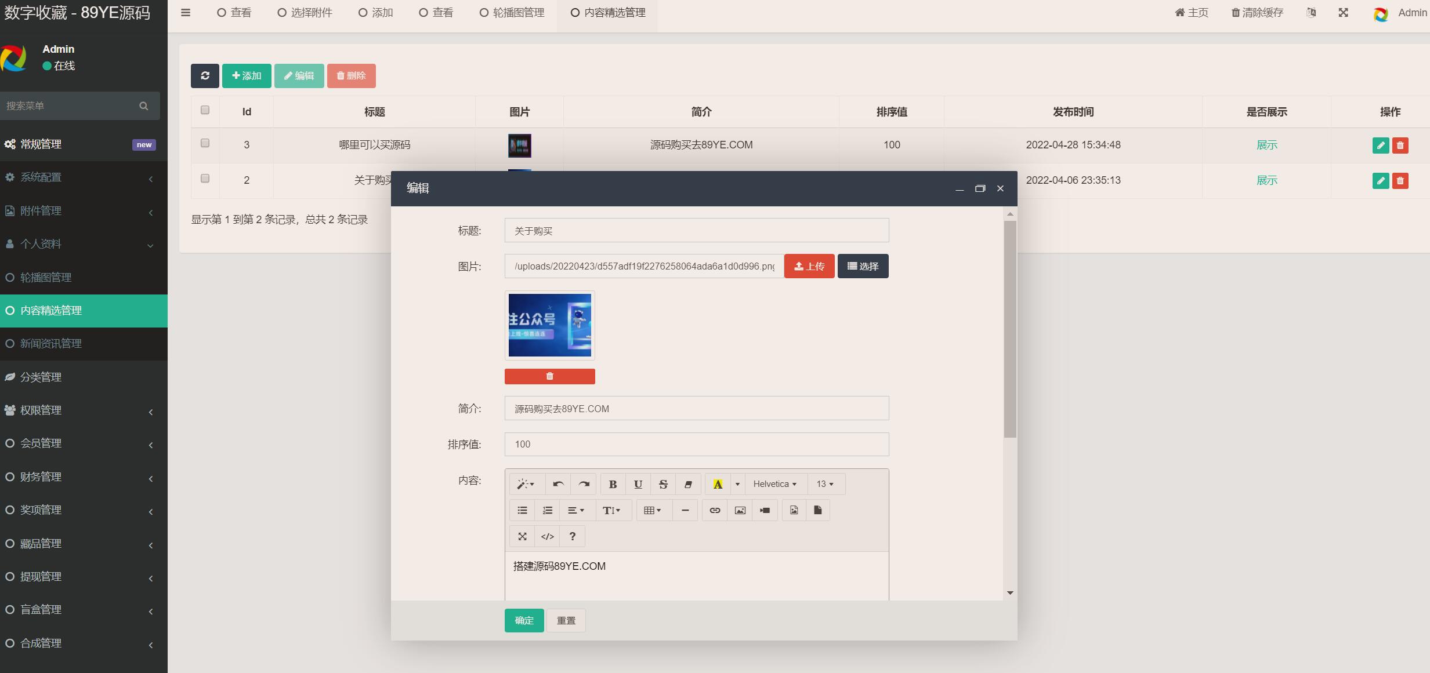Click the refresh icon above the table
This screenshot has width=1430, height=673.
pyautogui.click(x=205, y=76)
